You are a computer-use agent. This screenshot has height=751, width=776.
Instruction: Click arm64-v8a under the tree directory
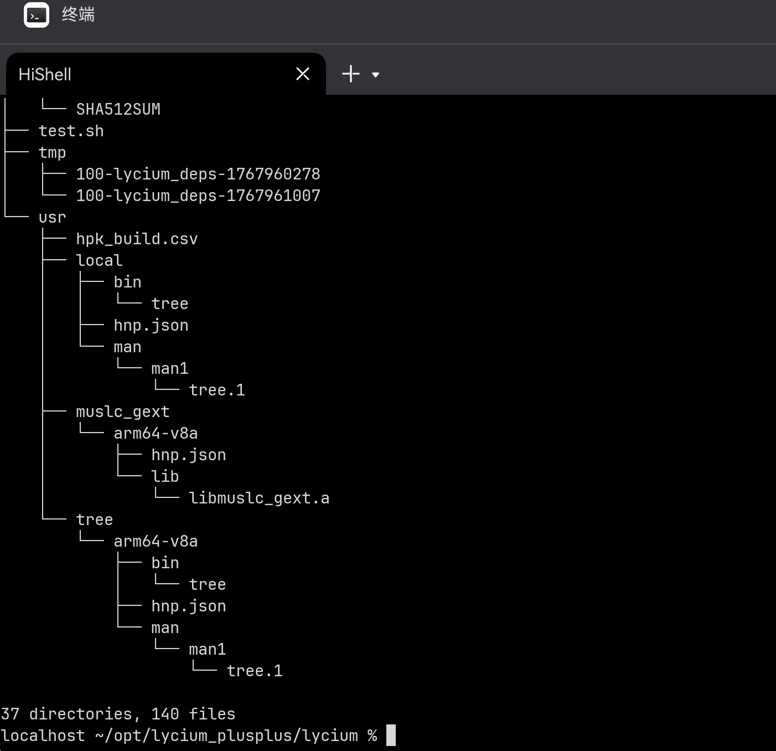pos(156,541)
